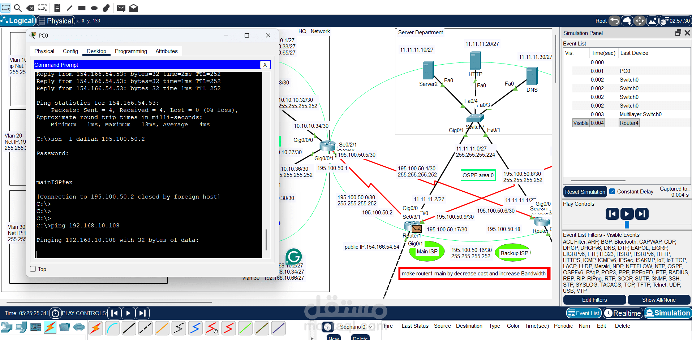Go back one level with Back arrow

(614, 21)
